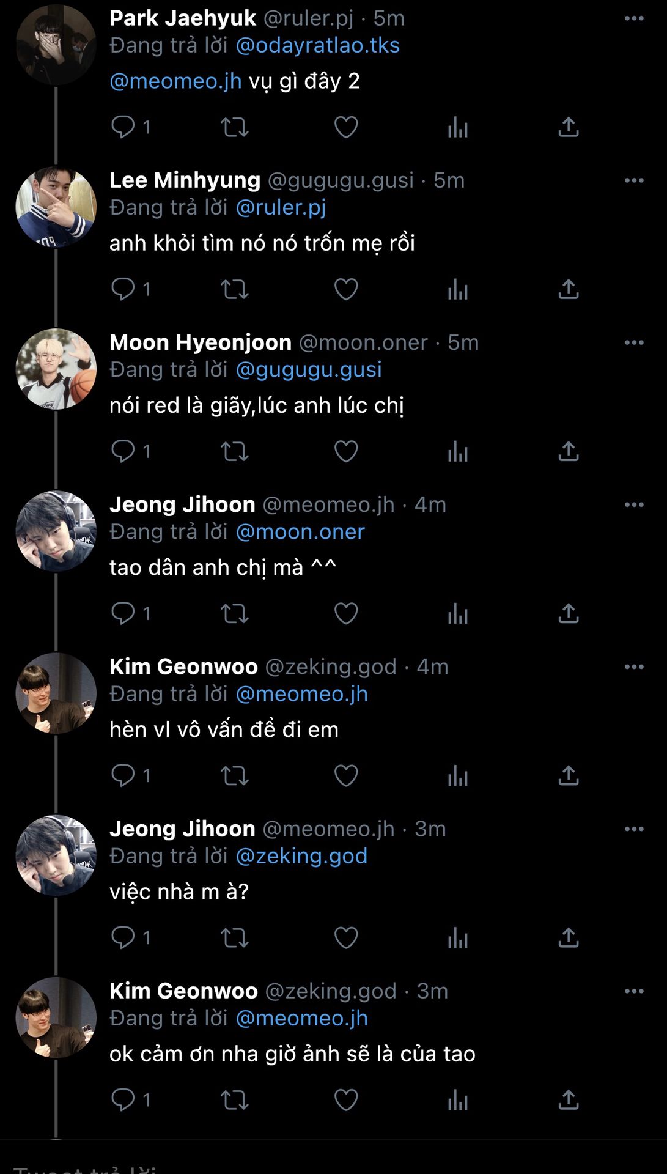Share Lee Minhyung's reply

tap(569, 289)
